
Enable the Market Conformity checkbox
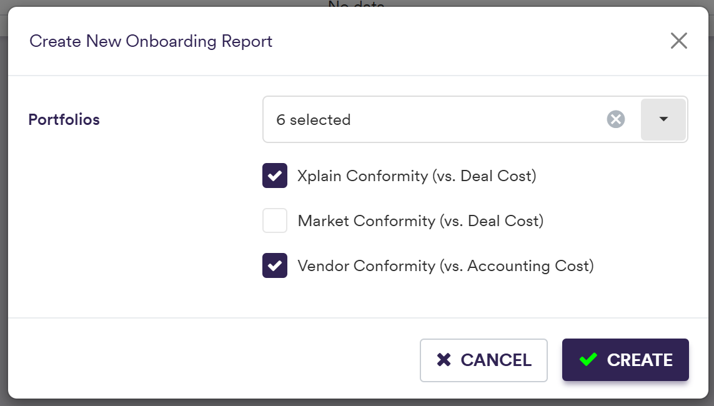click(275, 220)
